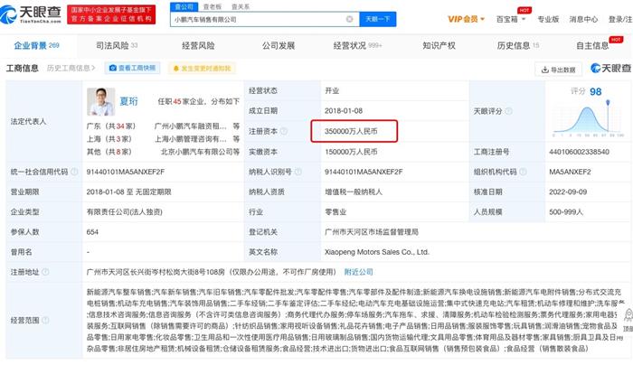Select the 核准日期 value 2022-09-09
The width and height of the screenshot is (633, 374).
(568, 192)
